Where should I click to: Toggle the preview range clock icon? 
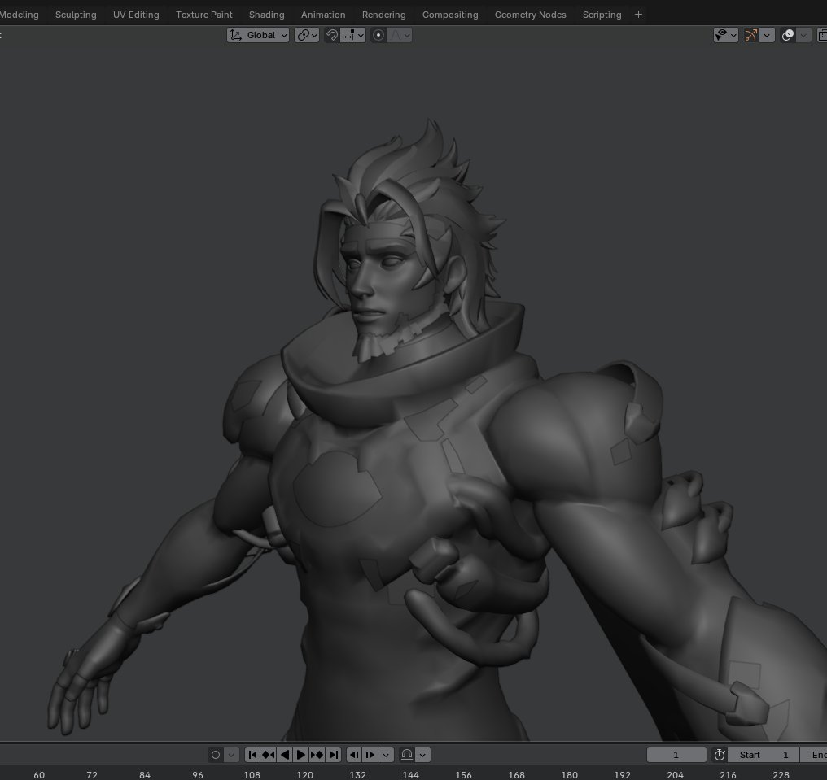tap(720, 755)
